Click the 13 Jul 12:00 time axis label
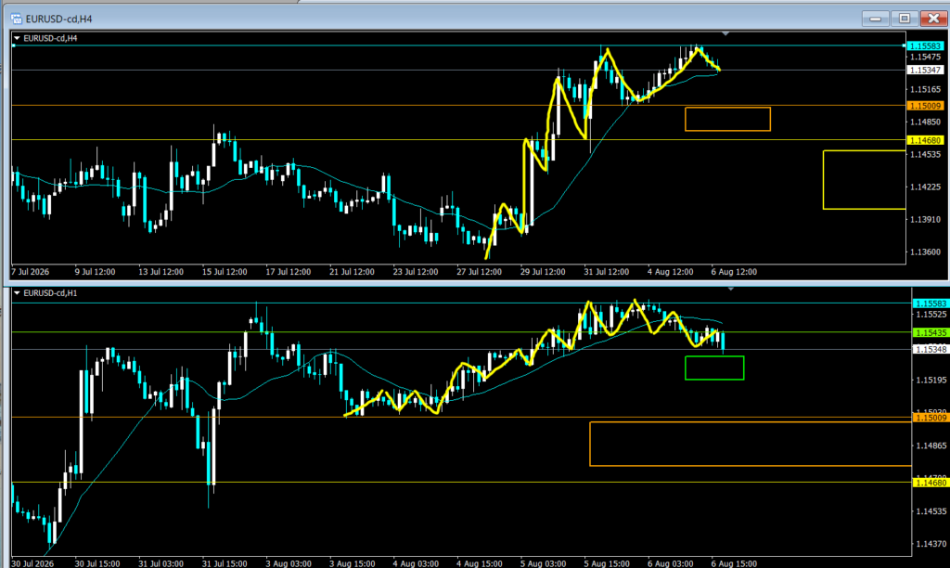 (160, 272)
